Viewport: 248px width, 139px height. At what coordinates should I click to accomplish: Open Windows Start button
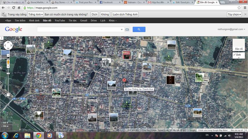(x=5, y=136)
